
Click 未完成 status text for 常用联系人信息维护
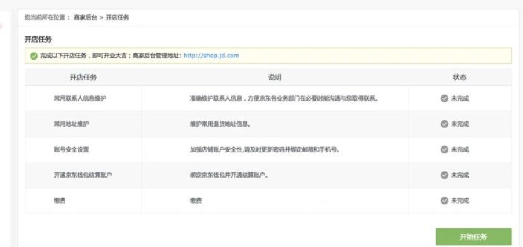pyautogui.click(x=460, y=99)
